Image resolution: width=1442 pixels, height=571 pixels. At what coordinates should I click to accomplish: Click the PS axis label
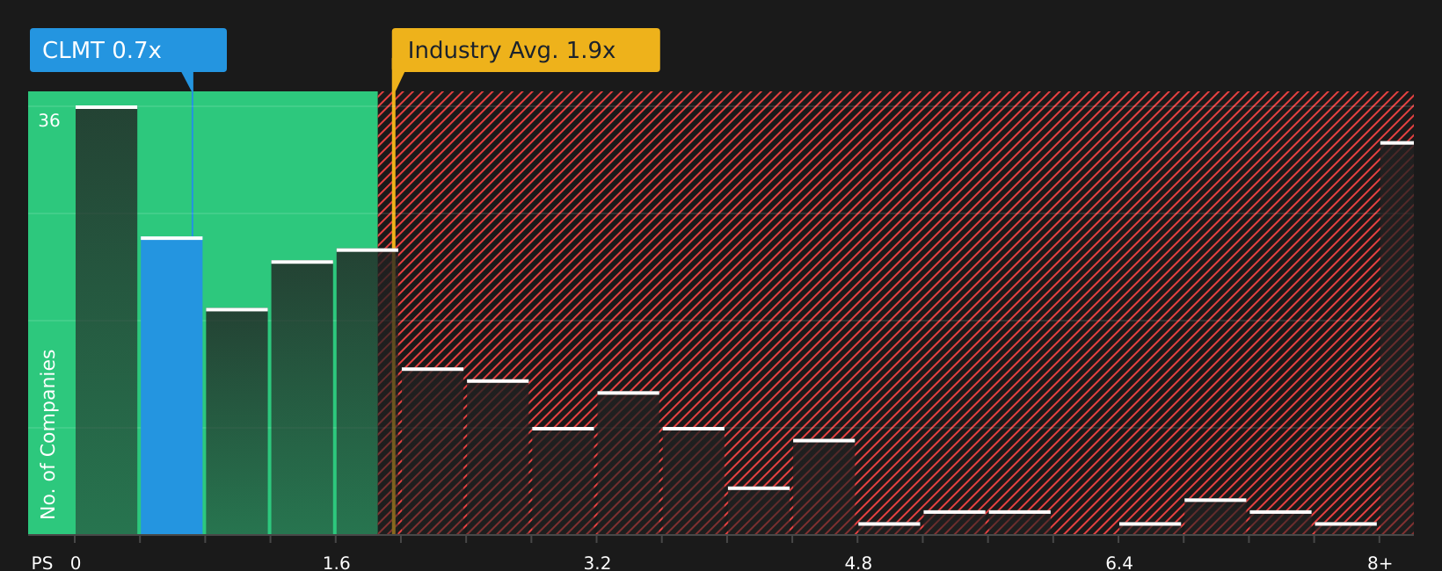(42, 563)
